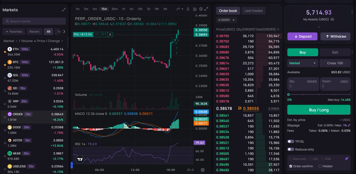
Task: Toggle favorite star for XRP
Action: coord(4,104)
